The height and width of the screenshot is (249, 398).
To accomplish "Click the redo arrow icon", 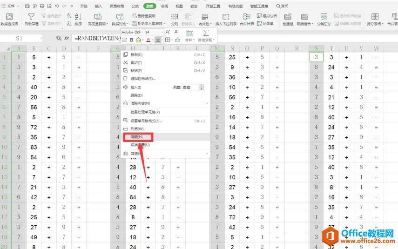I will click(x=64, y=6).
